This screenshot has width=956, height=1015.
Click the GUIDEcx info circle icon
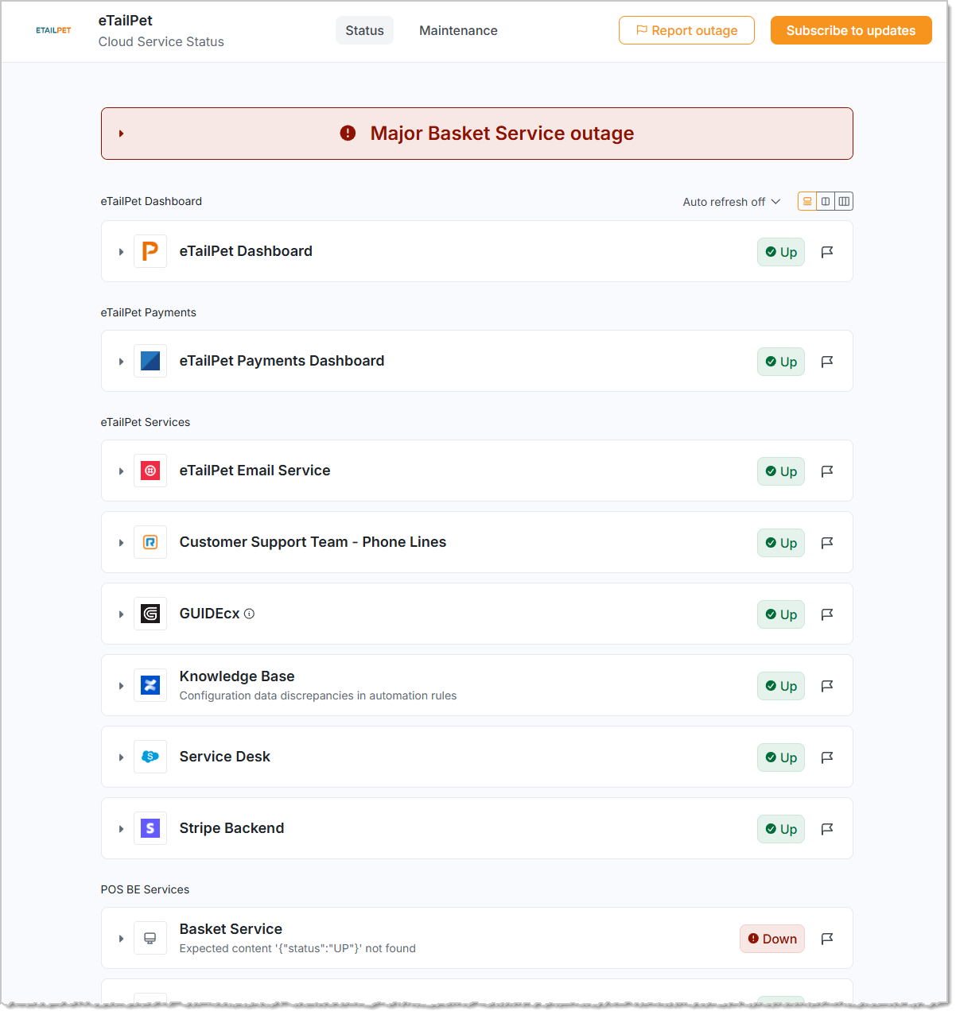(x=249, y=614)
